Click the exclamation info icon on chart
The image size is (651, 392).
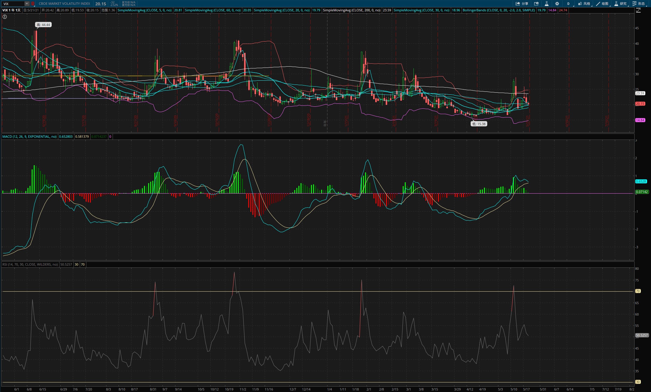pos(5,17)
